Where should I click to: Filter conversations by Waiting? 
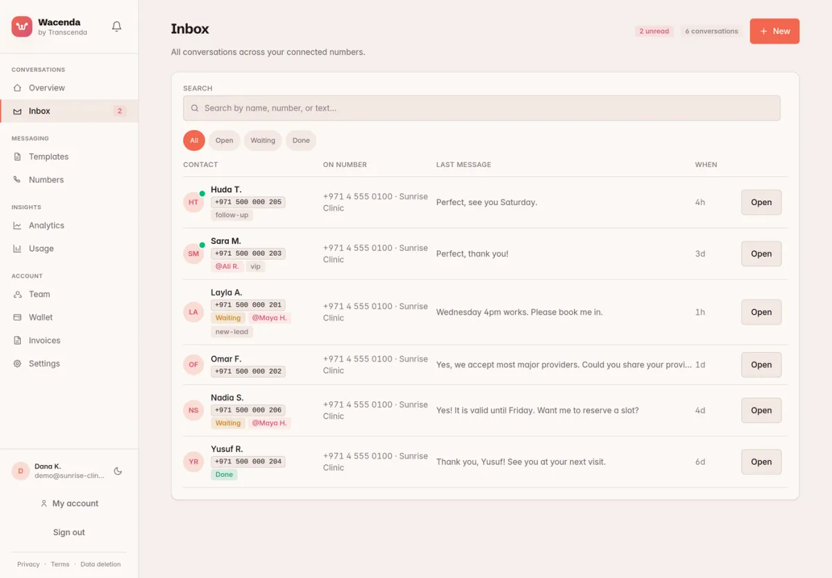[x=263, y=140]
